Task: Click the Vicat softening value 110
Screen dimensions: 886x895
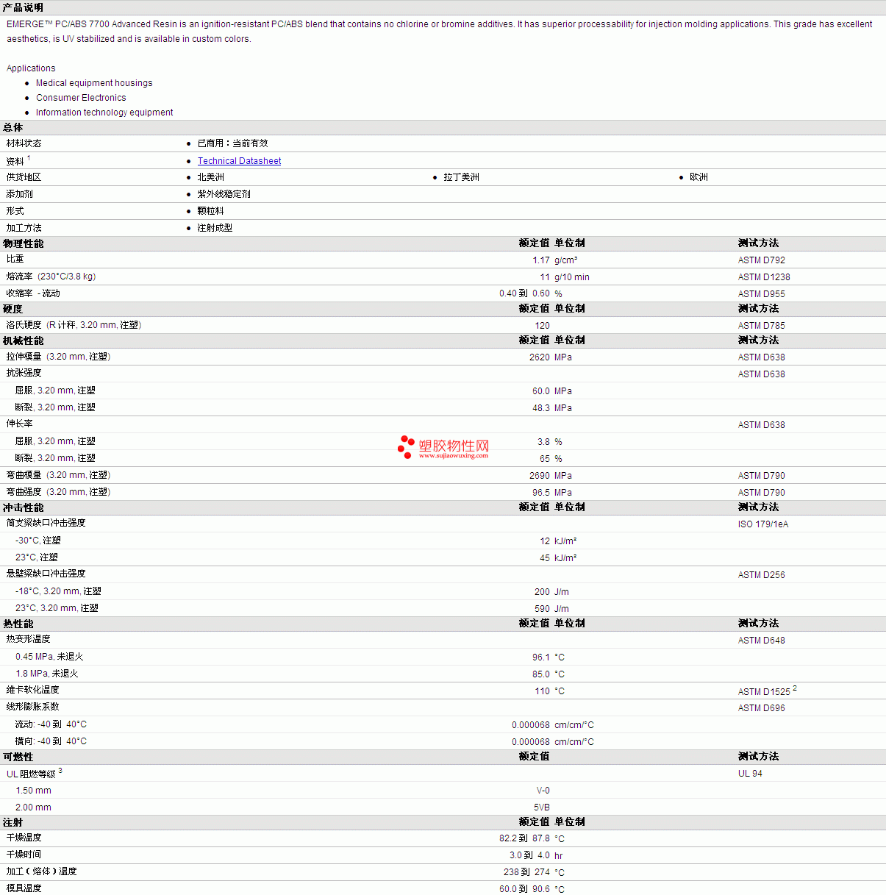Action: click(x=542, y=691)
